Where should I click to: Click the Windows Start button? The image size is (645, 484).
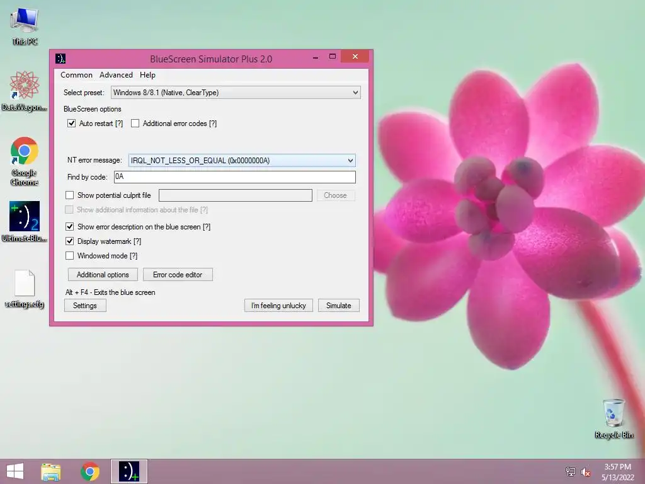tap(15, 471)
